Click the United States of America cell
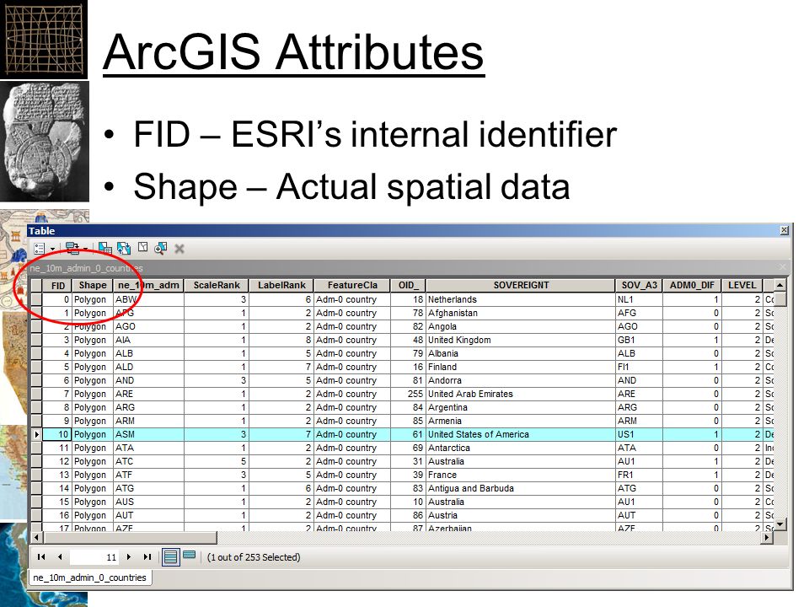 click(x=520, y=435)
